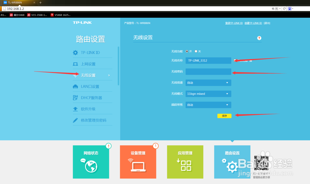
Task: Select the 开 radio button for 无线功能
Action: [x=187, y=51]
